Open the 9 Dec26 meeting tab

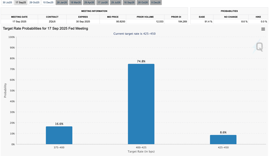[156, 2]
